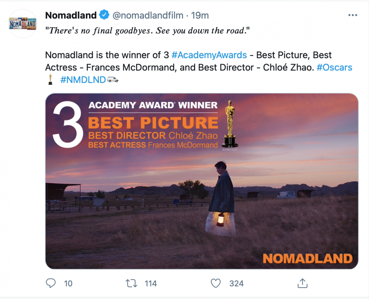The height and width of the screenshot is (299, 369).
Task: Open the share tweet menu
Action: (302, 283)
